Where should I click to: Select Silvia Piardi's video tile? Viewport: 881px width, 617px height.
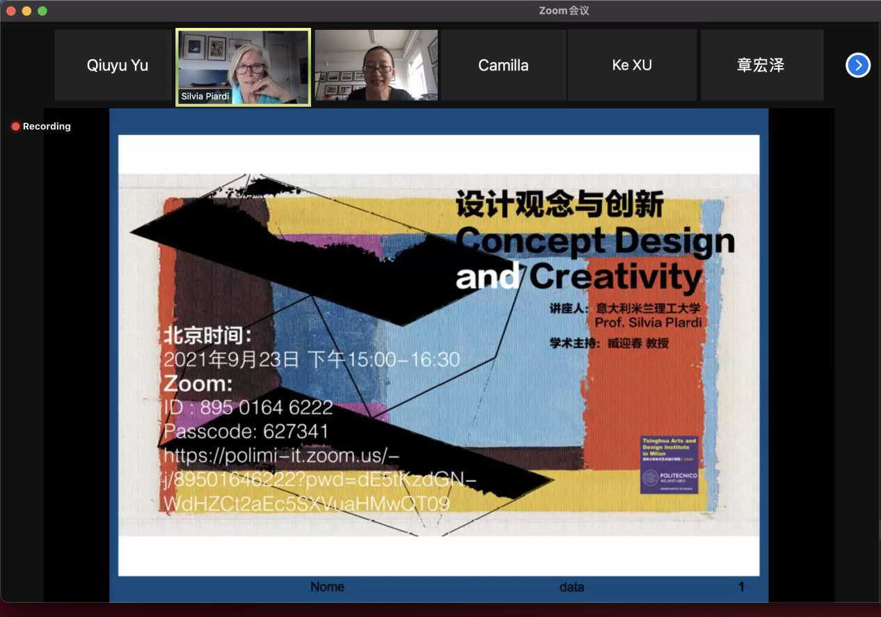[243, 67]
